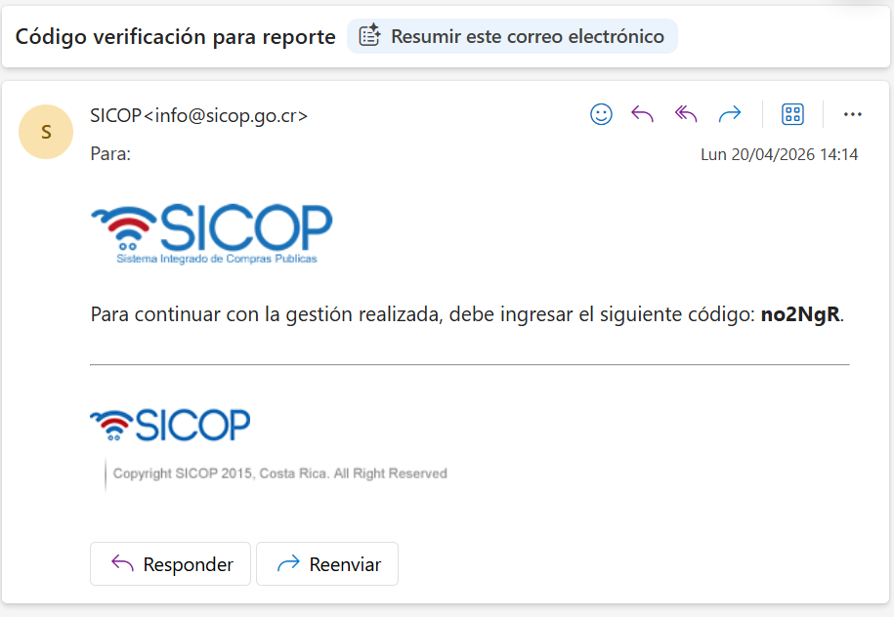Open more message actions via the ellipsis
894x617 pixels.
(852, 114)
